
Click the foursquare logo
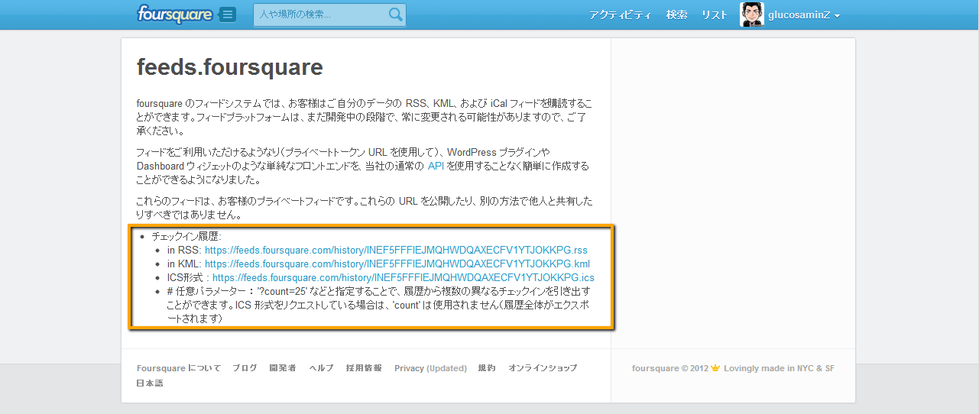177,15
